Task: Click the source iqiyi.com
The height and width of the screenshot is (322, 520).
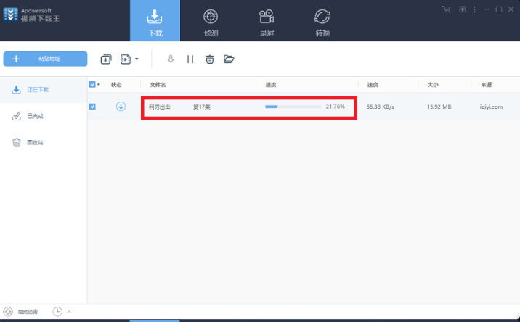Action: 491,107
